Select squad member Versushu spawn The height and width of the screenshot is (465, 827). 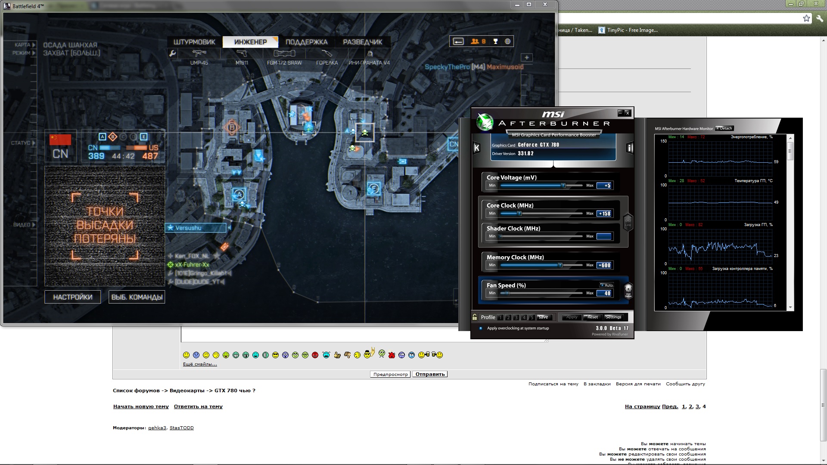pos(196,228)
